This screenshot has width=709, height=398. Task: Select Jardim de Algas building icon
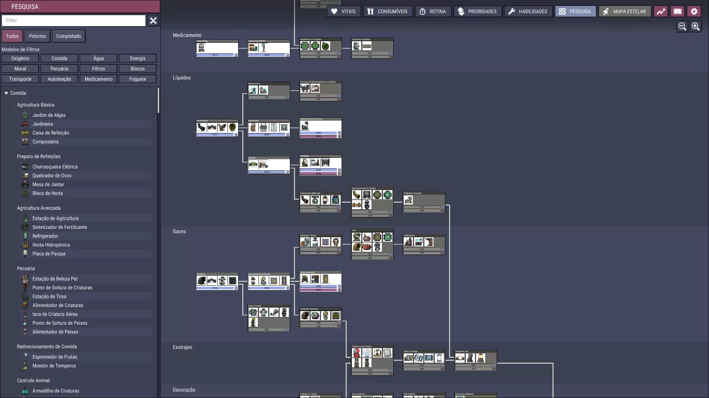pyautogui.click(x=25, y=115)
